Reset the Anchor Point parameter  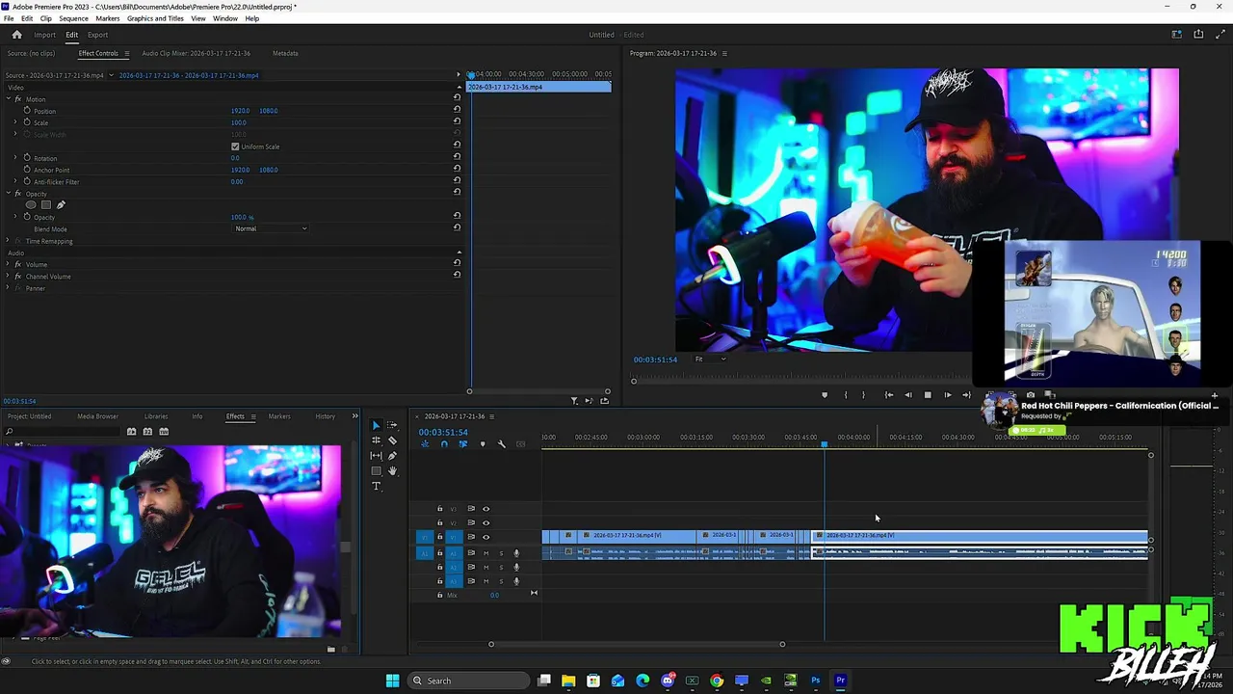click(457, 170)
